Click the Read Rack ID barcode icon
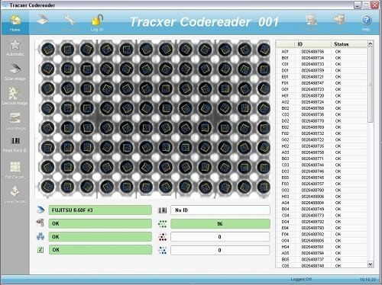Screen dimensions: 382x285 15,141
